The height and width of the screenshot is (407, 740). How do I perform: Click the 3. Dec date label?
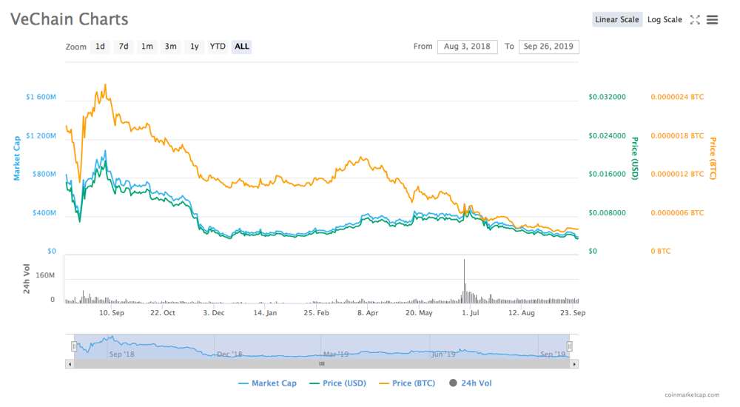click(x=214, y=312)
